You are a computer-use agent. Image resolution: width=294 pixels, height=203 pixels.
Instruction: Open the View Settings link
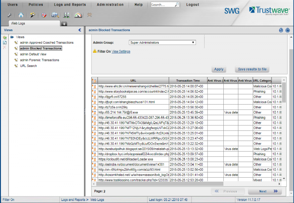[121, 51]
